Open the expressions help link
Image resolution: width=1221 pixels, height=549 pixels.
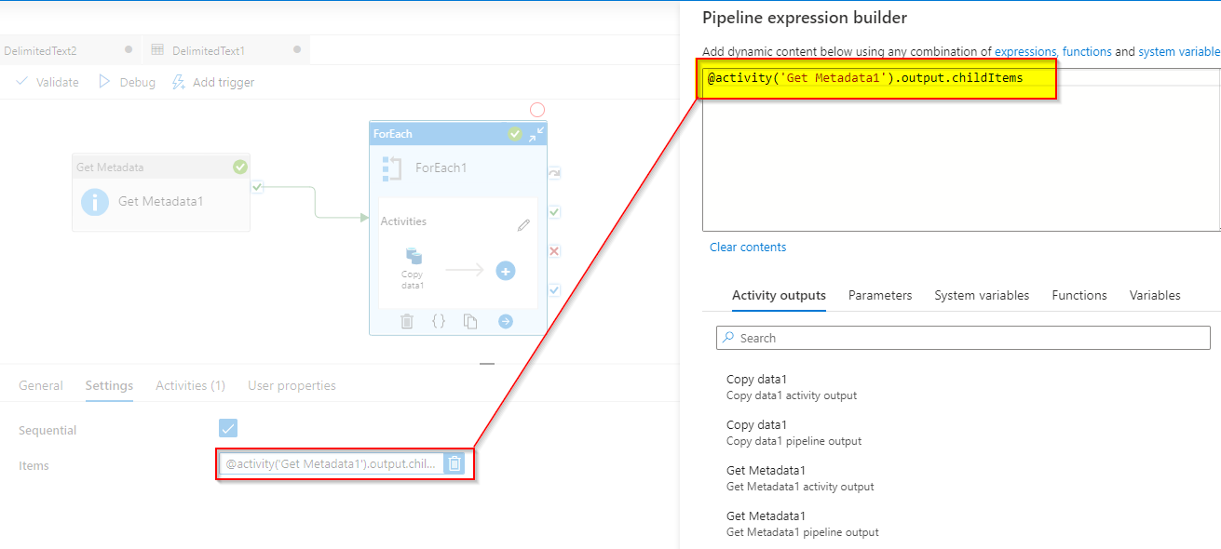click(x=1025, y=52)
